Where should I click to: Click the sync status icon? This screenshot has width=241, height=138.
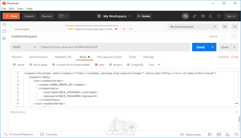click(x=185, y=16)
